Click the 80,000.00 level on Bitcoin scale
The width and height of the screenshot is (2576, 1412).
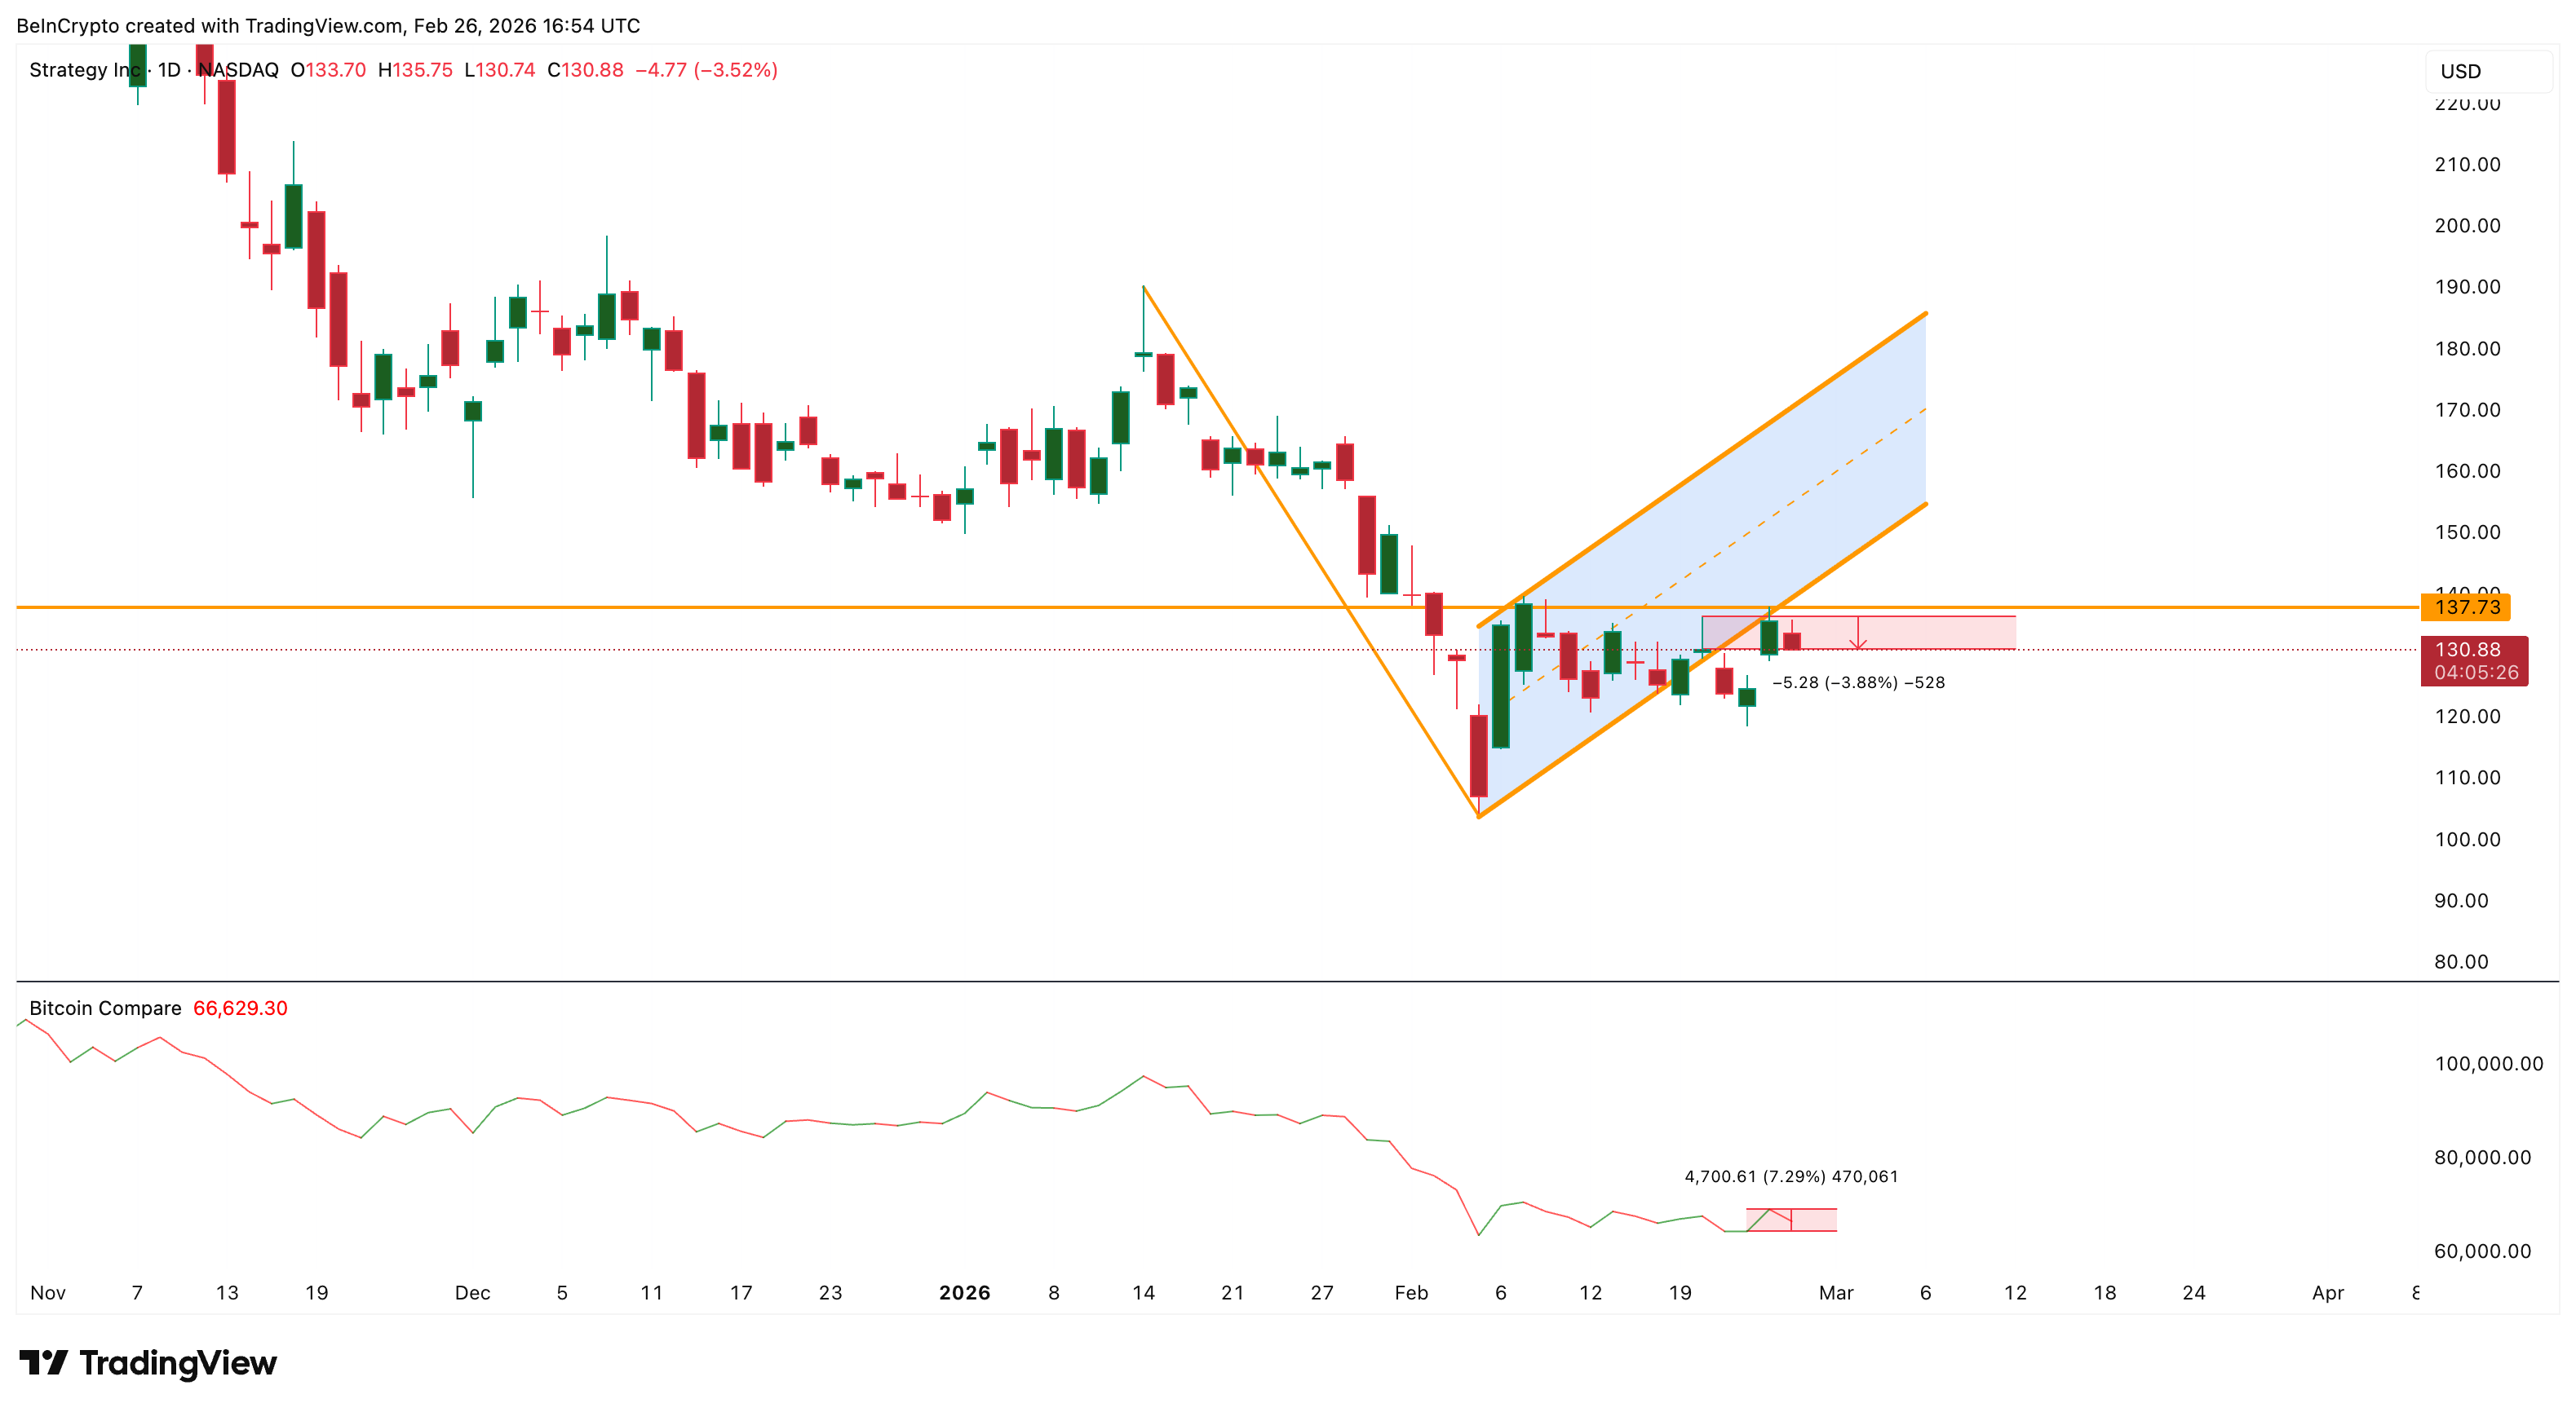click(x=2481, y=1157)
